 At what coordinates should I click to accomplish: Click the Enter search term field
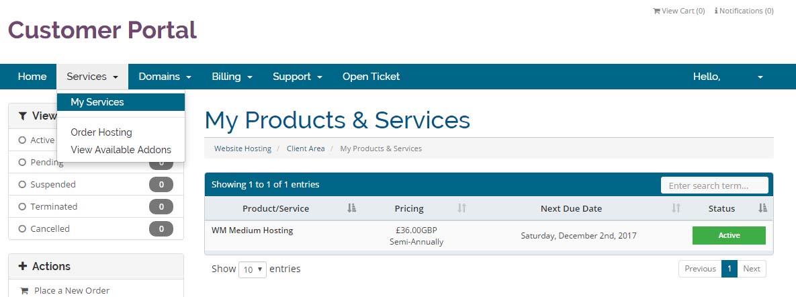(714, 185)
